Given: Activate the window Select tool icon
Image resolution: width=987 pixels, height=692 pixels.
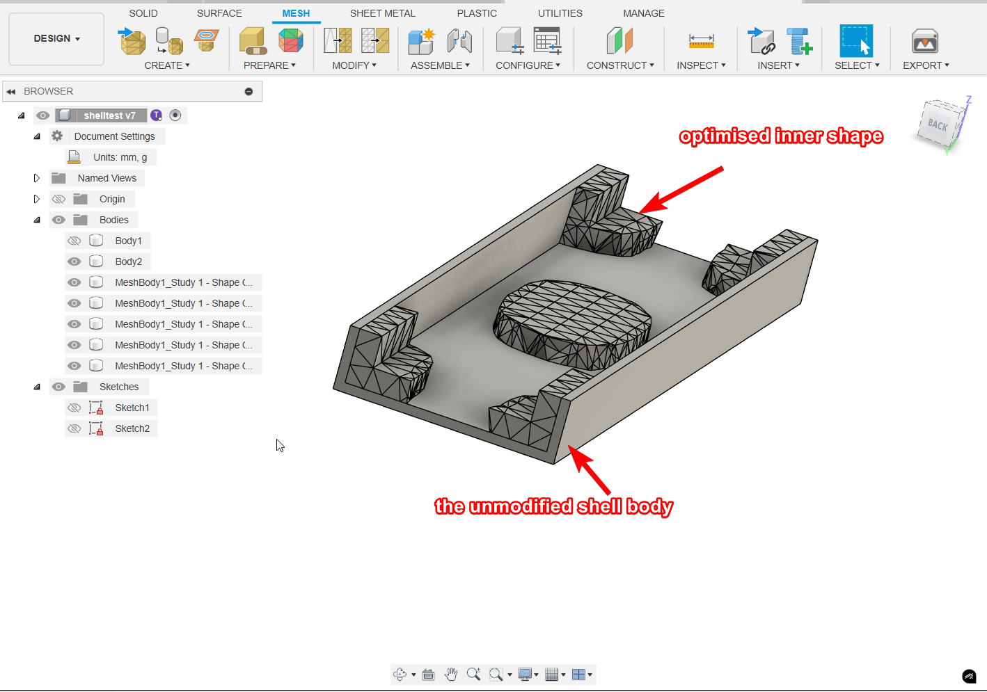Looking at the screenshot, I should coord(857,41).
